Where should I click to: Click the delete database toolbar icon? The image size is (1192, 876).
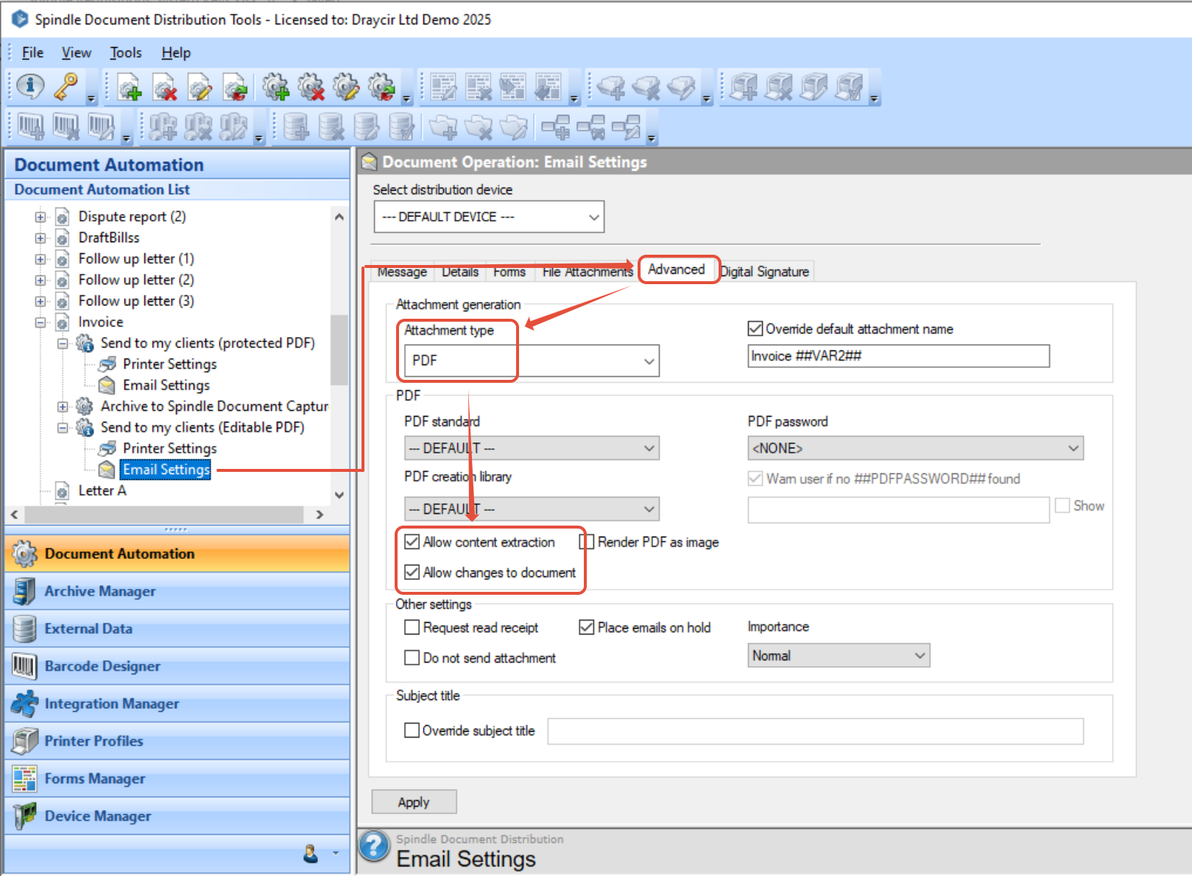pos(331,127)
